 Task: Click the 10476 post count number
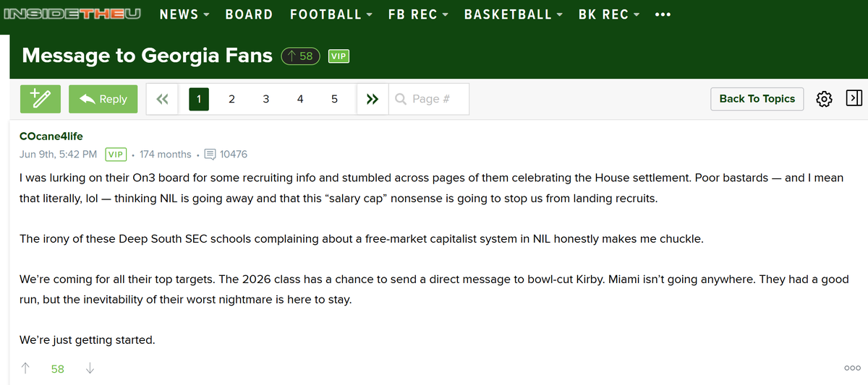234,154
